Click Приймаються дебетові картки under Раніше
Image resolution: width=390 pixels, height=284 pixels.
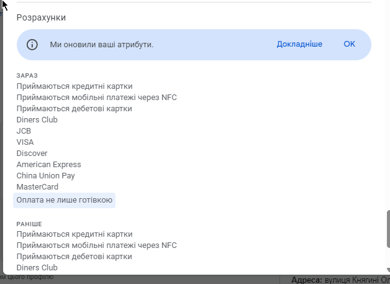pos(74,257)
